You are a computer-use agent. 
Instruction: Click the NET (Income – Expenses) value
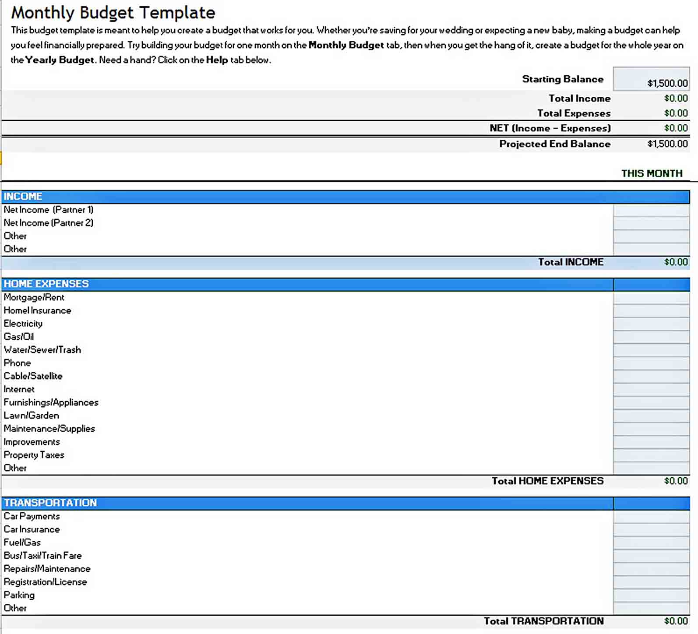676,128
